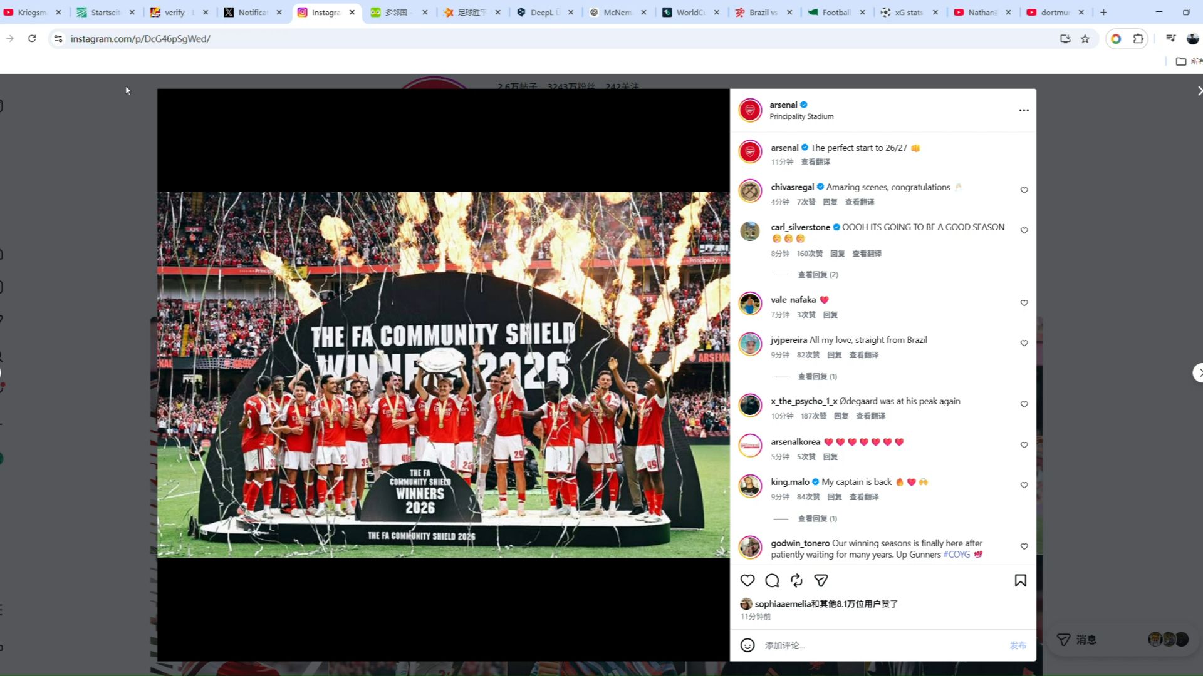Like king.malo's comment

(x=1024, y=485)
